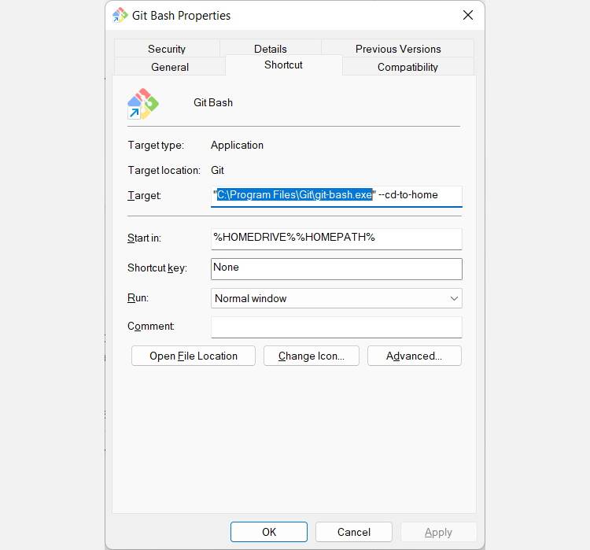
Task: Click the Open File Location button
Action: 194,356
